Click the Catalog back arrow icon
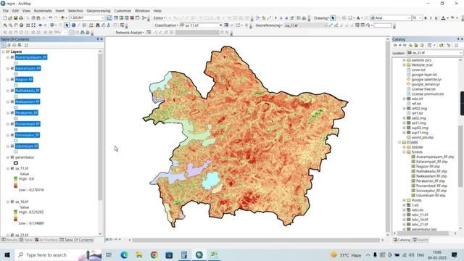This screenshot has width=464, height=261. point(394,45)
